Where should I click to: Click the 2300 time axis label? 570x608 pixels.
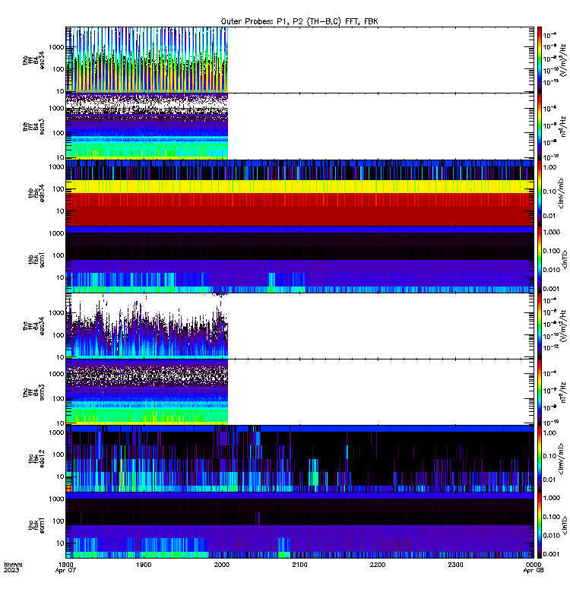455,565
